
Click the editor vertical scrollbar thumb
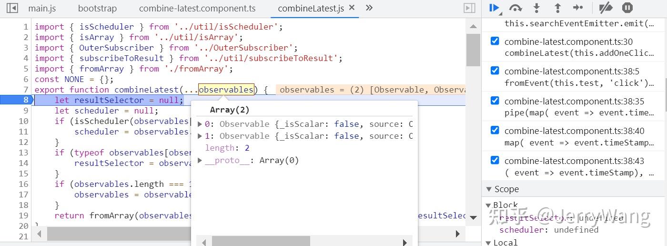coord(473,50)
